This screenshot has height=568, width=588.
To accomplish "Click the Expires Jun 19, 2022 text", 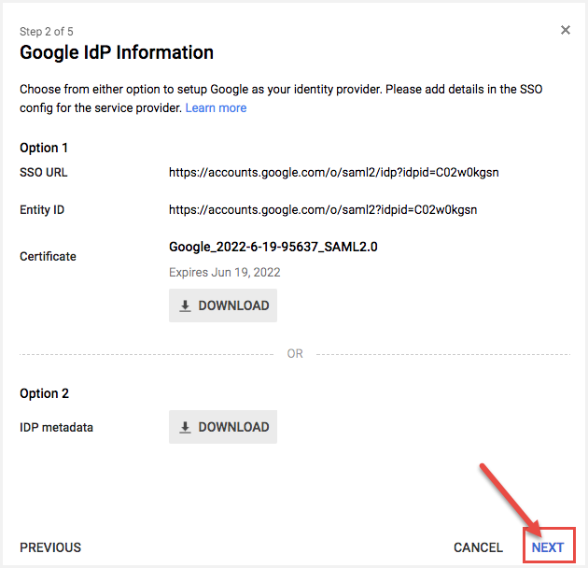I will tap(225, 272).
